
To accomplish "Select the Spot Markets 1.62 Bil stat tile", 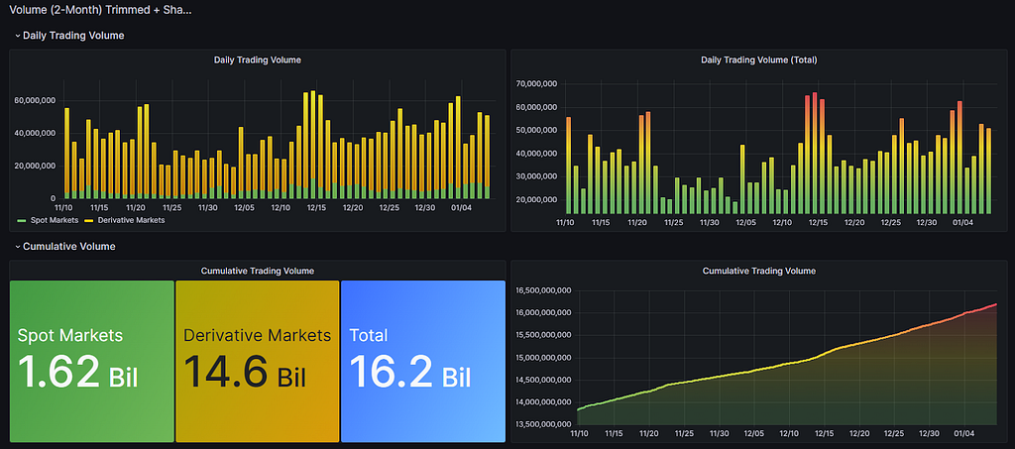I will pyautogui.click(x=91, y=361).
